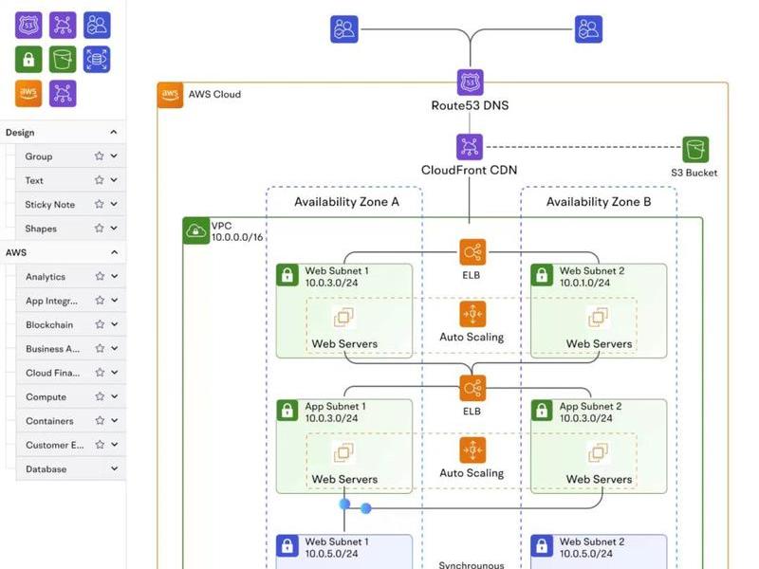Expand the Business A... chevron
Screen dimensions: 759x569
[x=114, y=348]
